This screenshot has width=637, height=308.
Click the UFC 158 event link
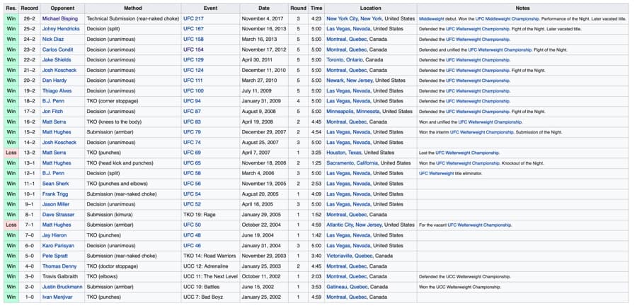193,40
